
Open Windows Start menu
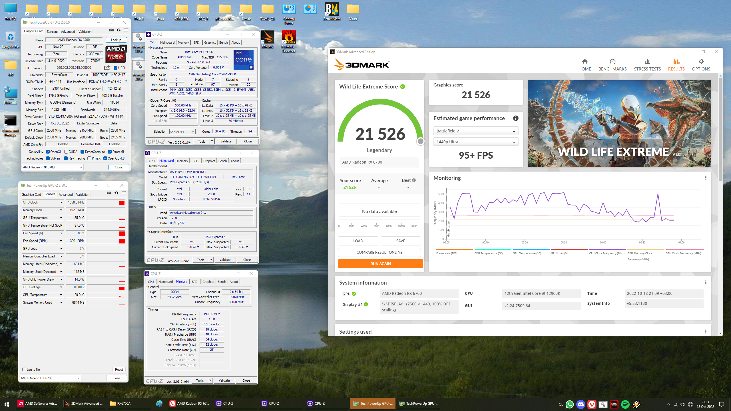7,404
